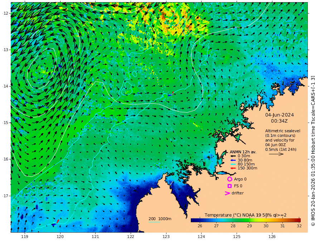Image resolution: width=315 pixels, height=243 pixels.
Task: Click the colorbar tick label 29
Action: (249, 226)
